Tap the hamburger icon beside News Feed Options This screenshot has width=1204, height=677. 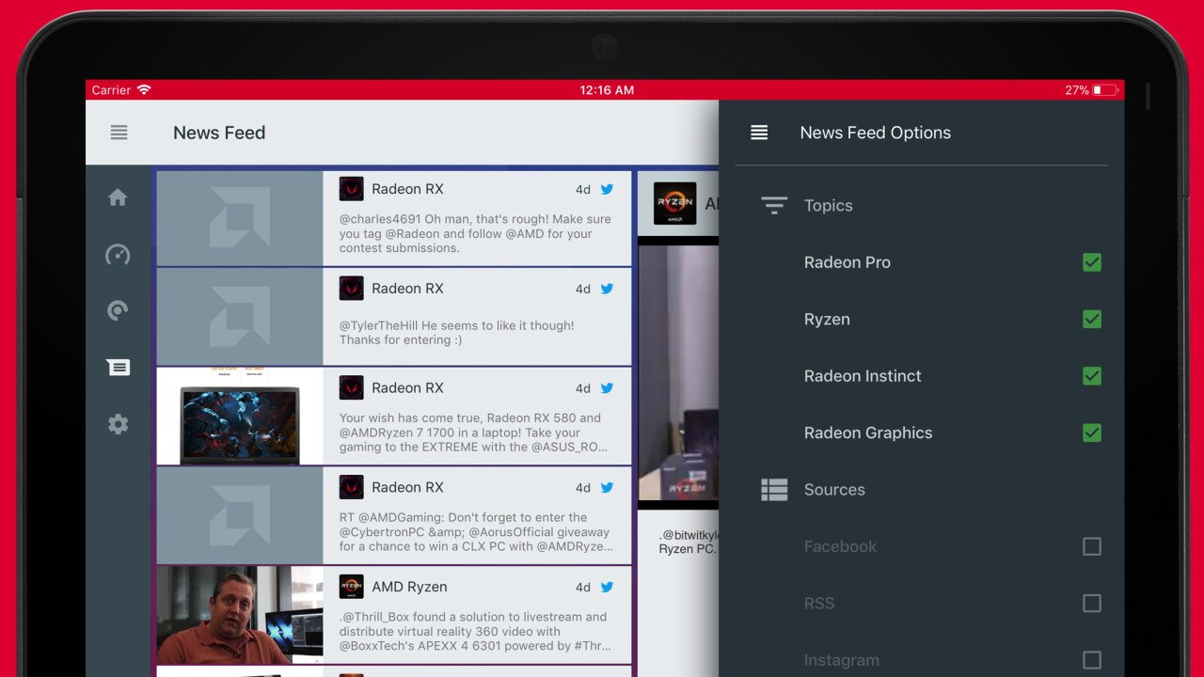tap(759, 133)
